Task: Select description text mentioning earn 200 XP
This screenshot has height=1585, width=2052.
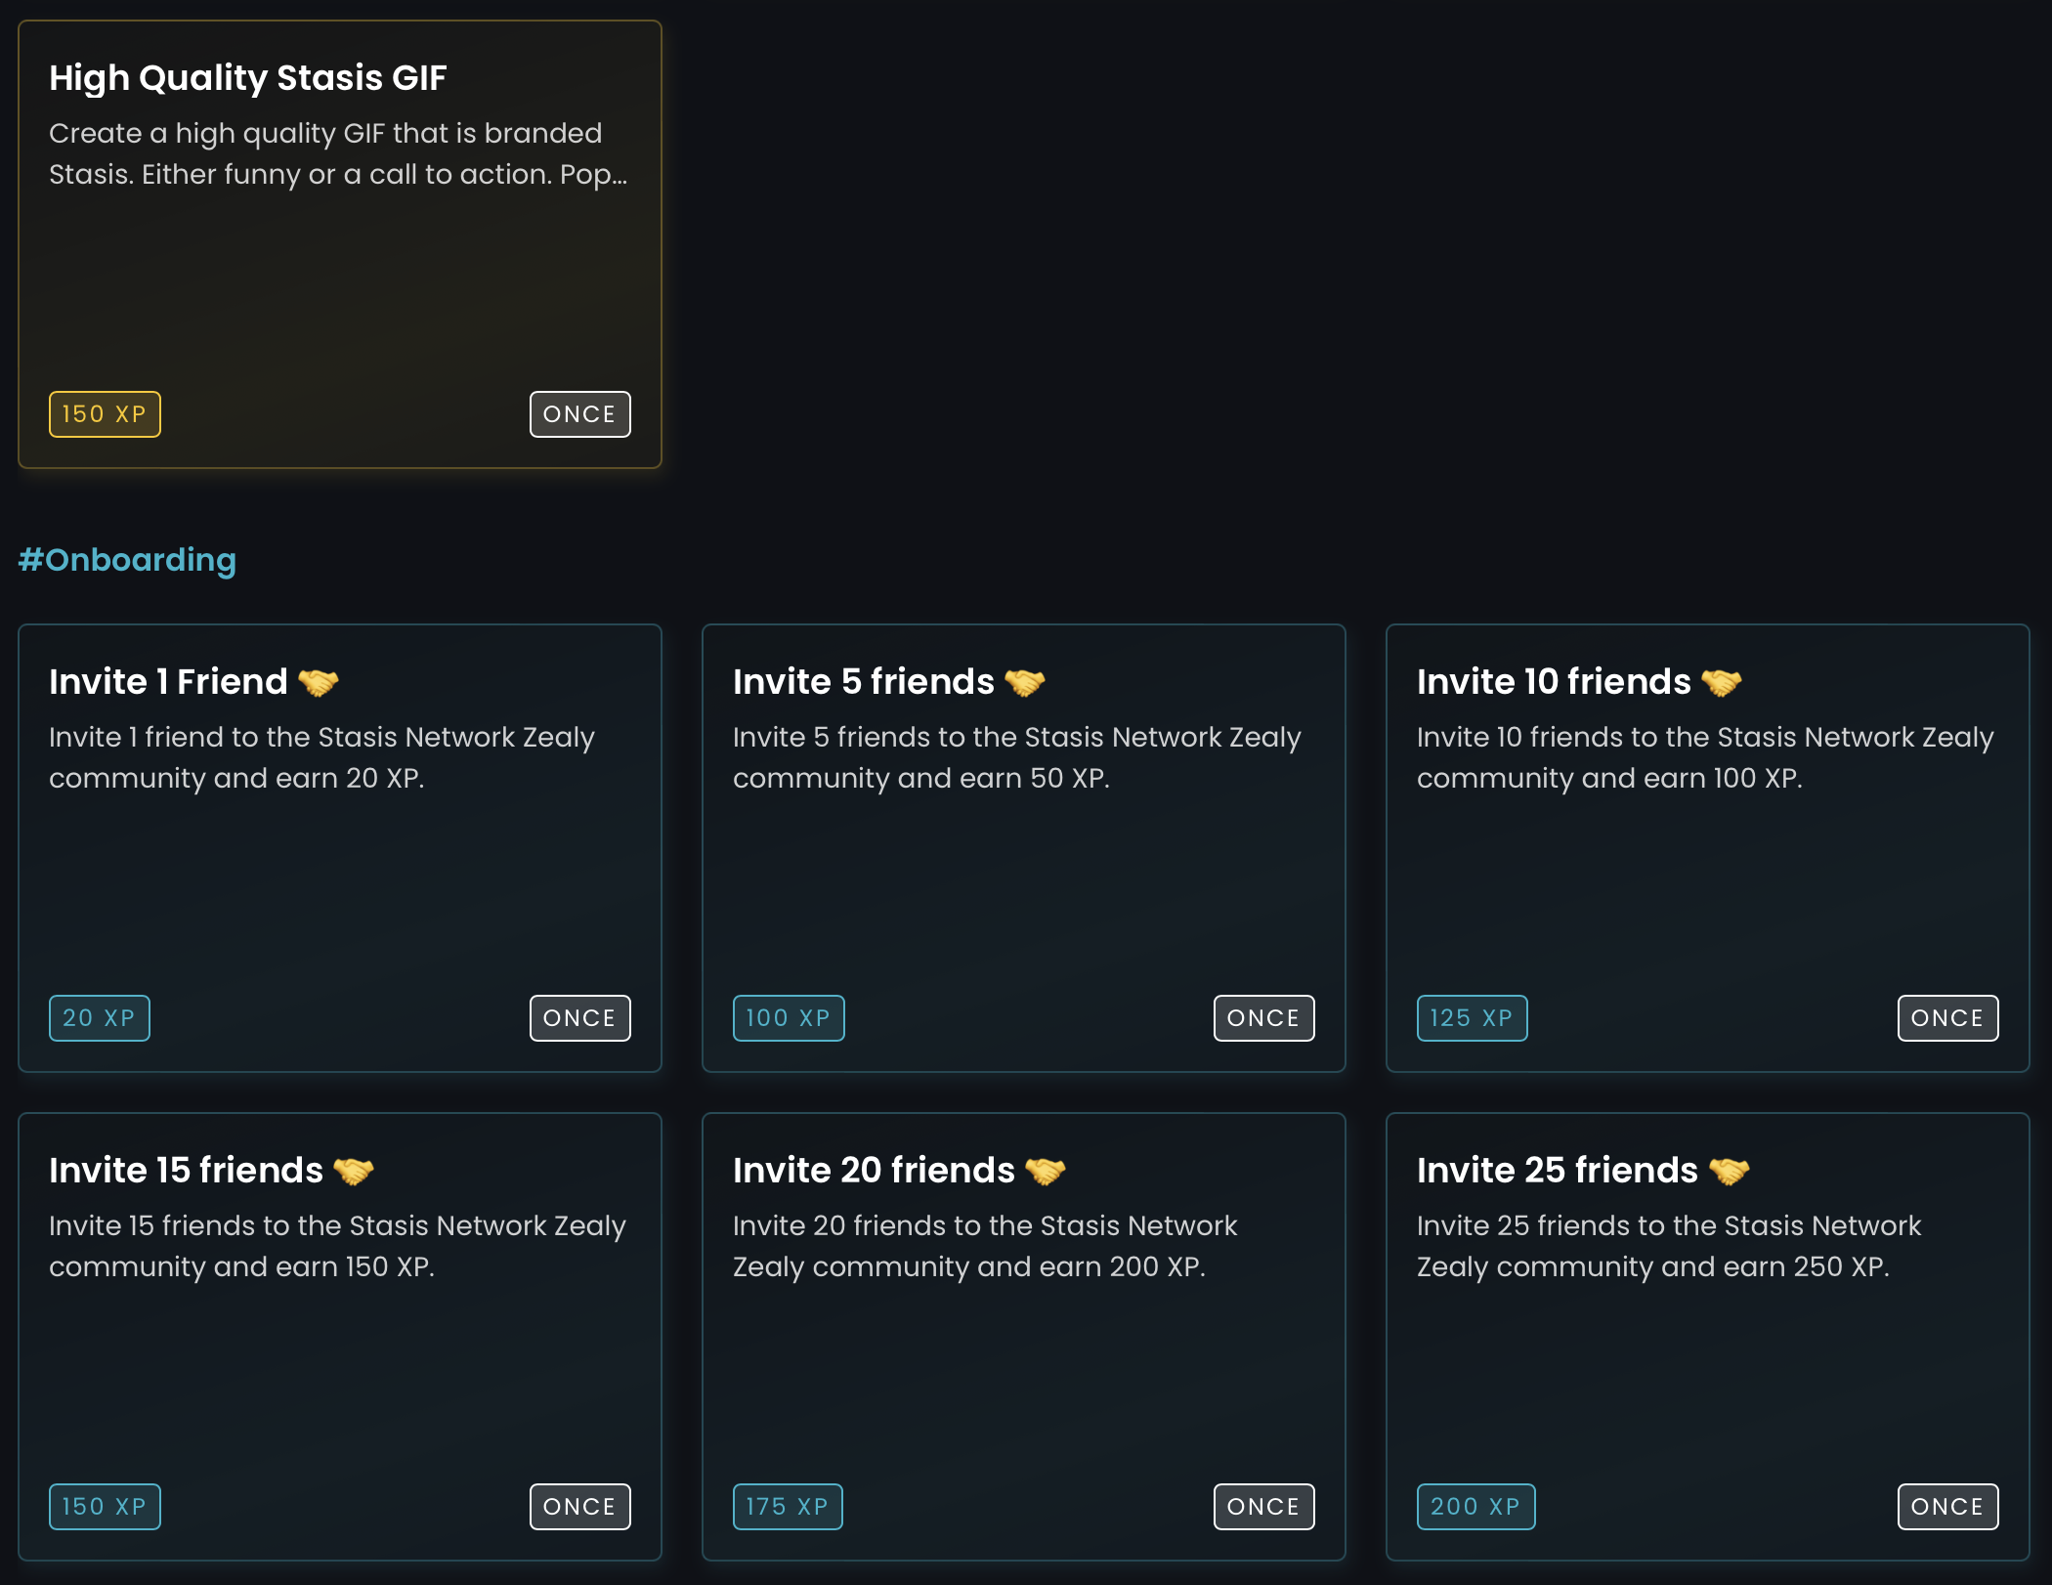Action: pos(985,1246)
